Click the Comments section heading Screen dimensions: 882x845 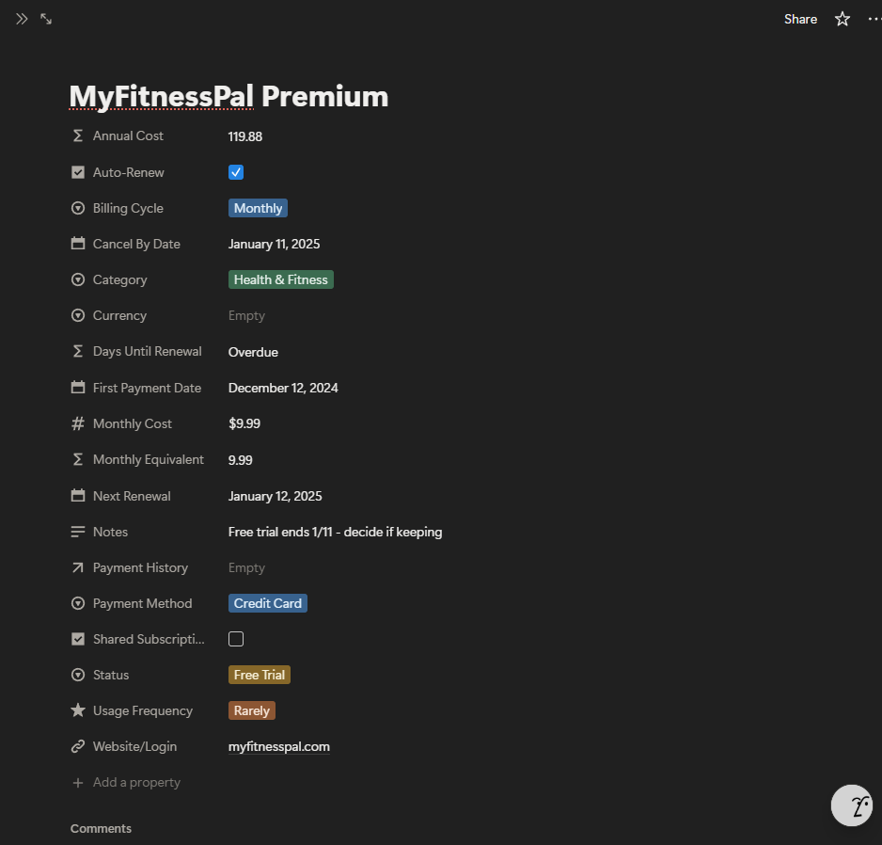(x=101, y=829)
